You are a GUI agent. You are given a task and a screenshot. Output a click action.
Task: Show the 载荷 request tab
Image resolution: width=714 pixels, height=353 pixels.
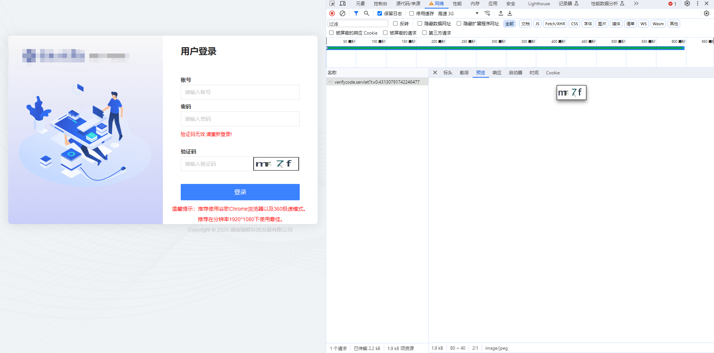pyautogui.click(x=464, y=73)
